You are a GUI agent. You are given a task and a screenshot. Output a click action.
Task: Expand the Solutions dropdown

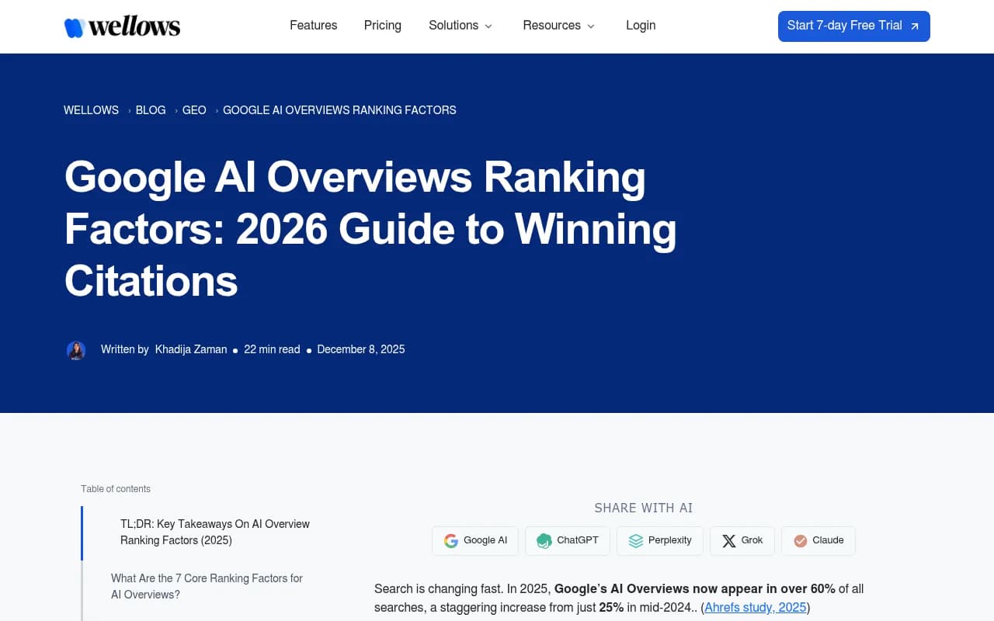[x=461, y=26]
